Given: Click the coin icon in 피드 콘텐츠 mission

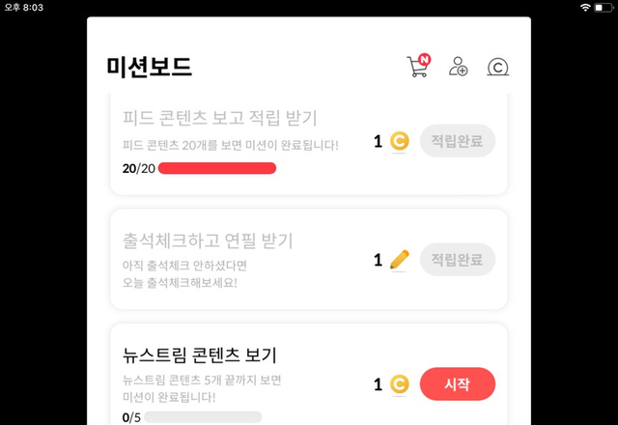Looking at the screenshot, I should [x=400, y=142].
